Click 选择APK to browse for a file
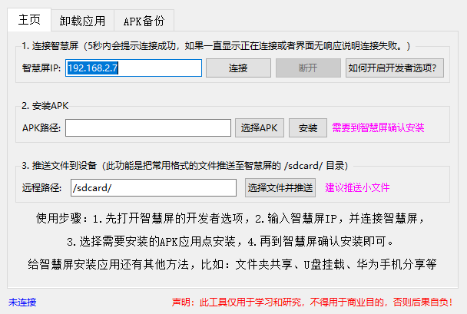 click(x=260, y=127)
